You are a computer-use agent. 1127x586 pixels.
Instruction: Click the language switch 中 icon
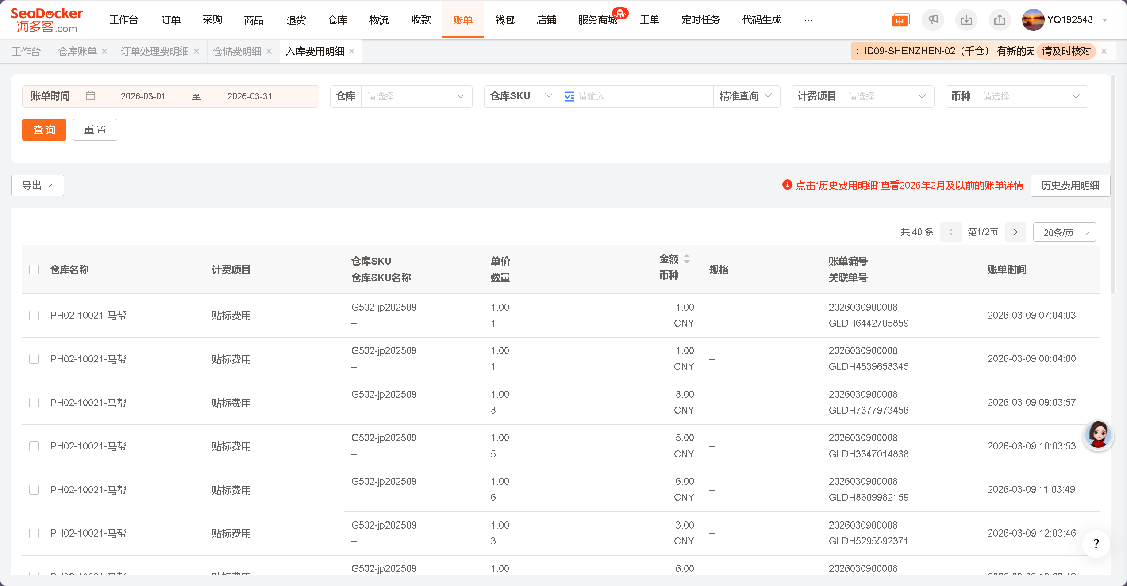click(900, 20)
